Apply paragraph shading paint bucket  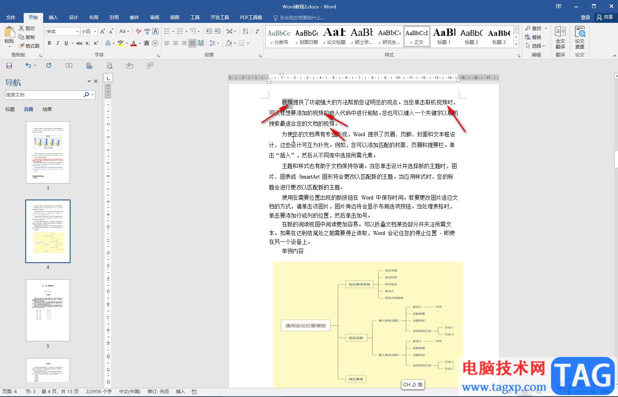[x=229, y=43]
